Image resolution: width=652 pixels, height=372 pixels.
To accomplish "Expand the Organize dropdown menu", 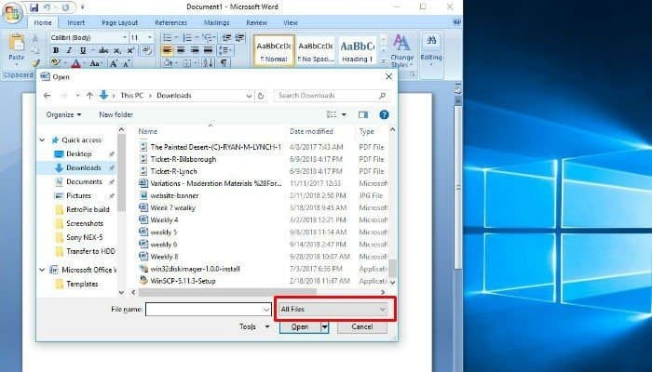I will 63,114.
